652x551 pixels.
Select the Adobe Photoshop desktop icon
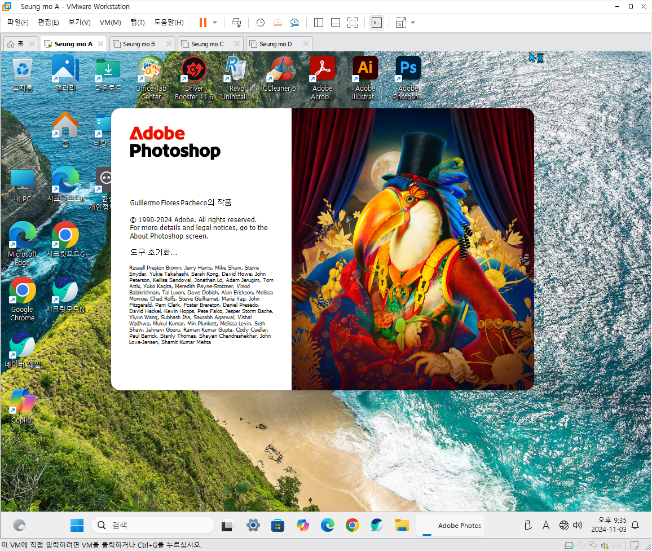(408, 78)
